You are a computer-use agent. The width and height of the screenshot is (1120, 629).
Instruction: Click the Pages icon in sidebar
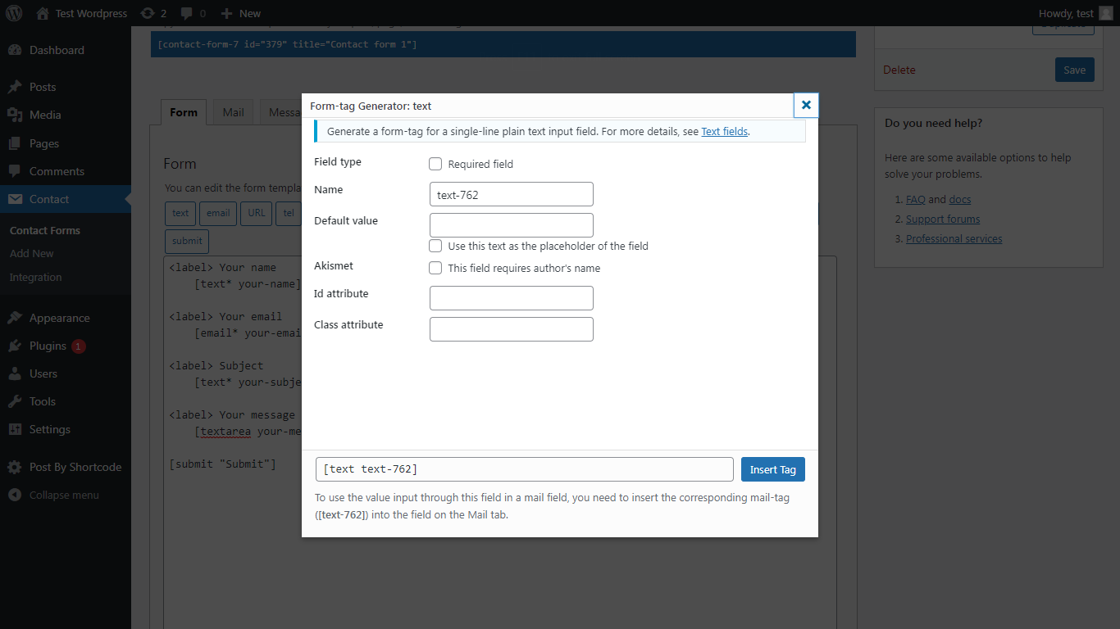[15, 143]
